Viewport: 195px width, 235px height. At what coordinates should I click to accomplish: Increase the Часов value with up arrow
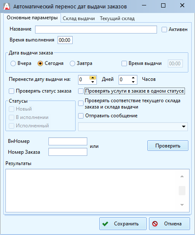(133, 78)
